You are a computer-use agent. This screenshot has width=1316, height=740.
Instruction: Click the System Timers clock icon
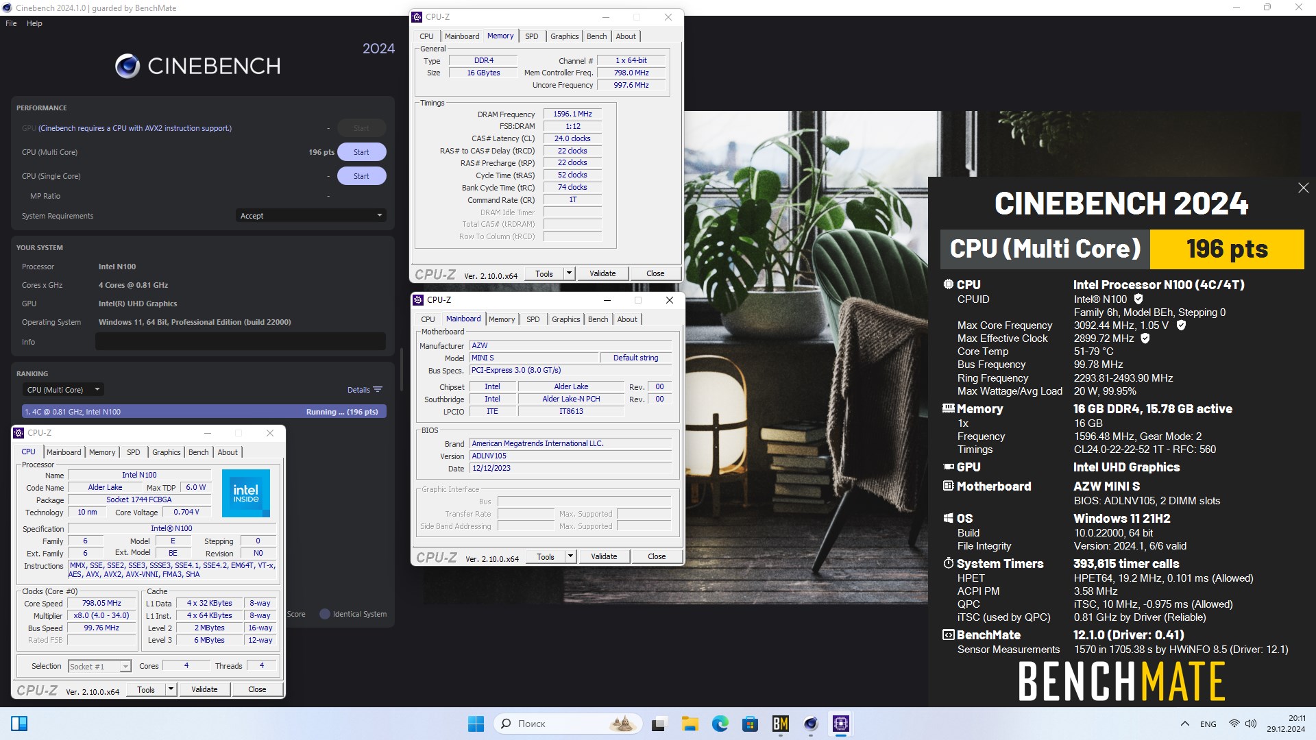[x=949, y=563]
